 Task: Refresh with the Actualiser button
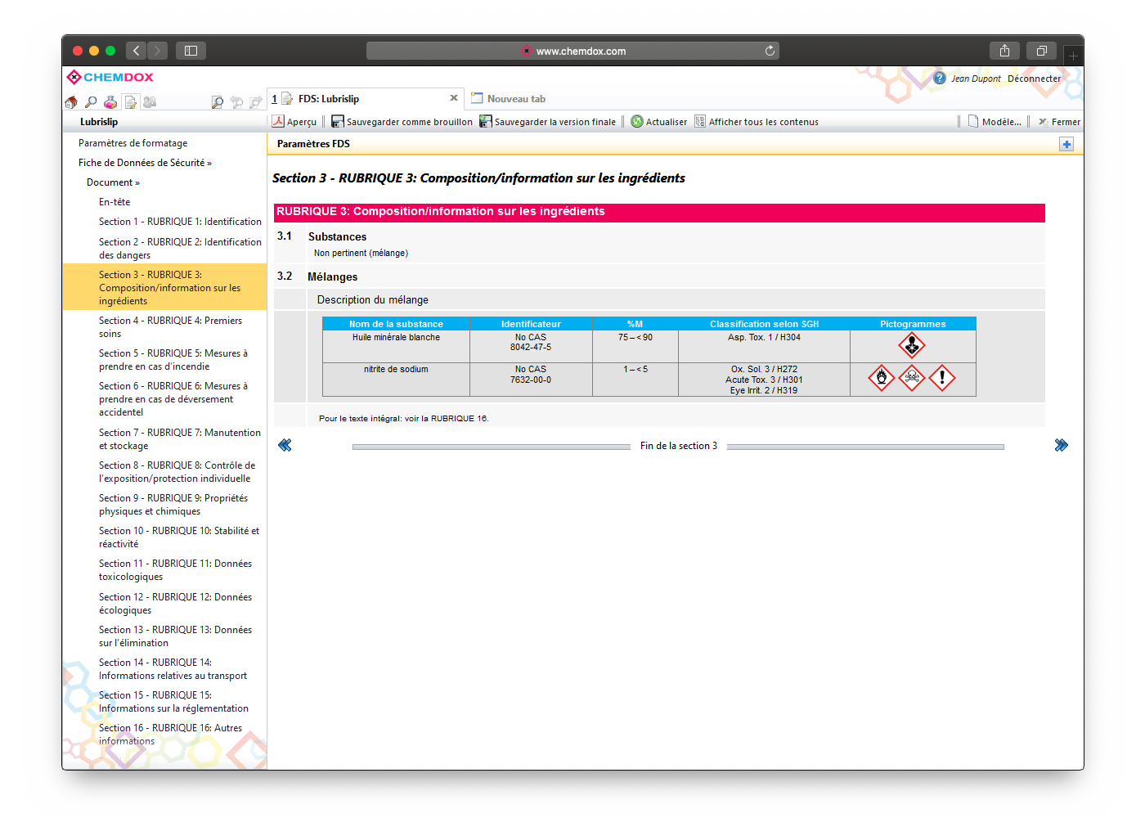coord(659,122)
